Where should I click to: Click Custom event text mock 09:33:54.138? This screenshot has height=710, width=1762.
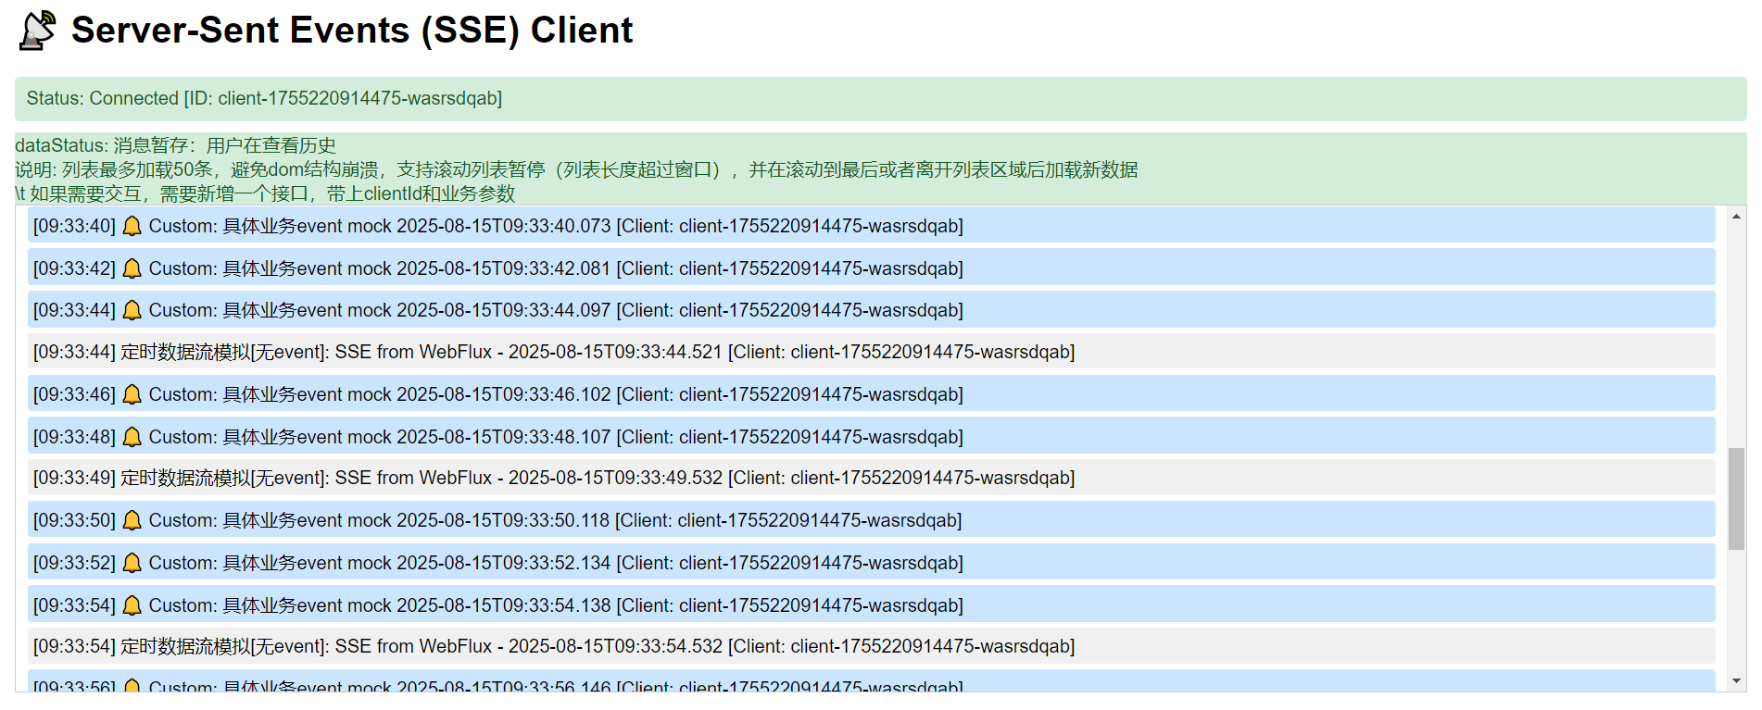[x=556, y=605]
